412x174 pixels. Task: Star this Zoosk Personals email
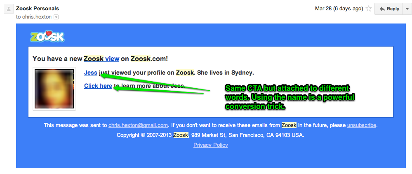point(369,9)
